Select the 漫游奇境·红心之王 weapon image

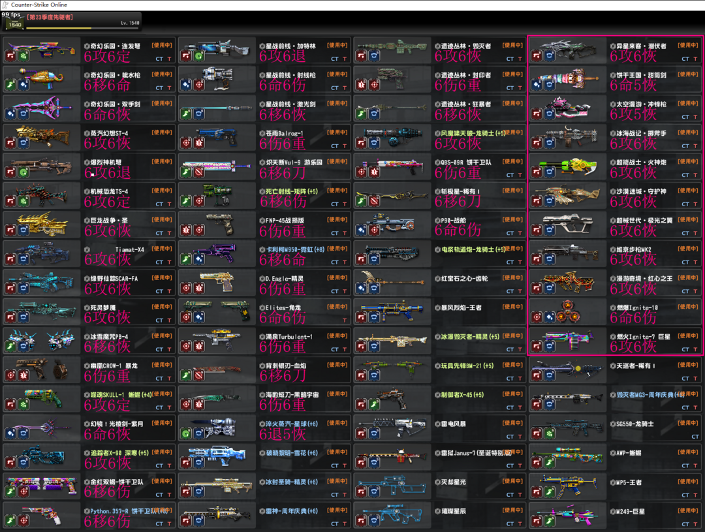567,282
